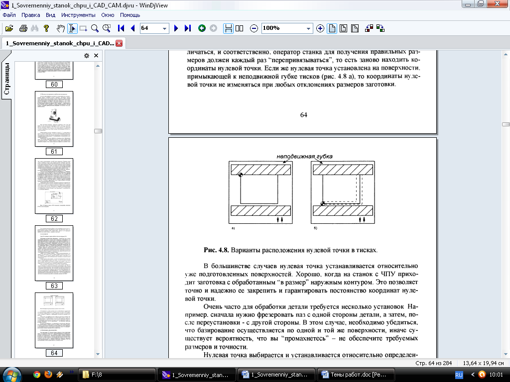This screenshot has width=510, height=382.
Task: Go to the last page
Action: coord(188,28)
